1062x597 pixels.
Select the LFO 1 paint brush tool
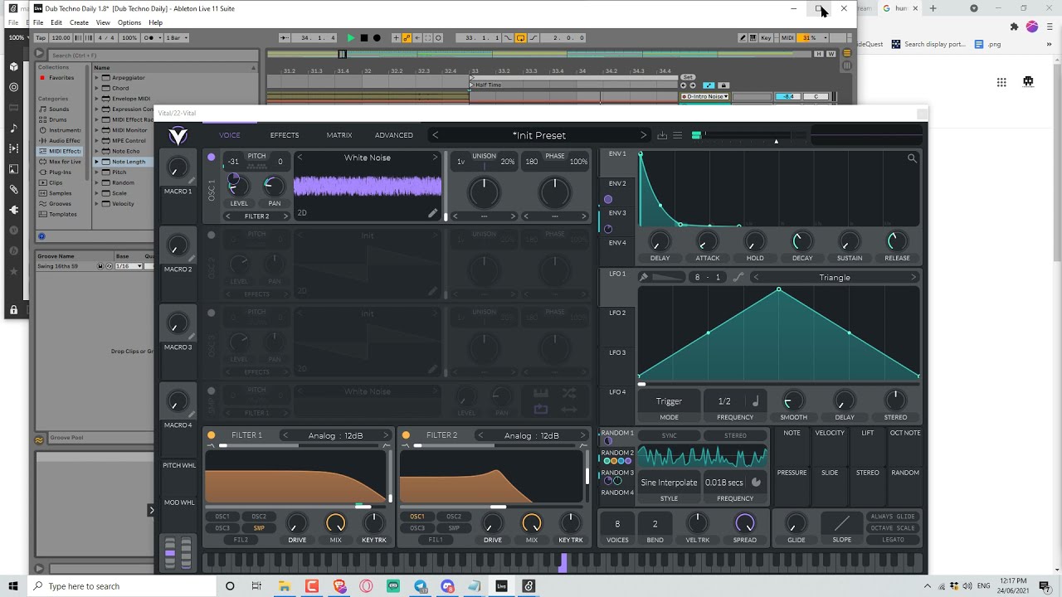coord(643,277)
